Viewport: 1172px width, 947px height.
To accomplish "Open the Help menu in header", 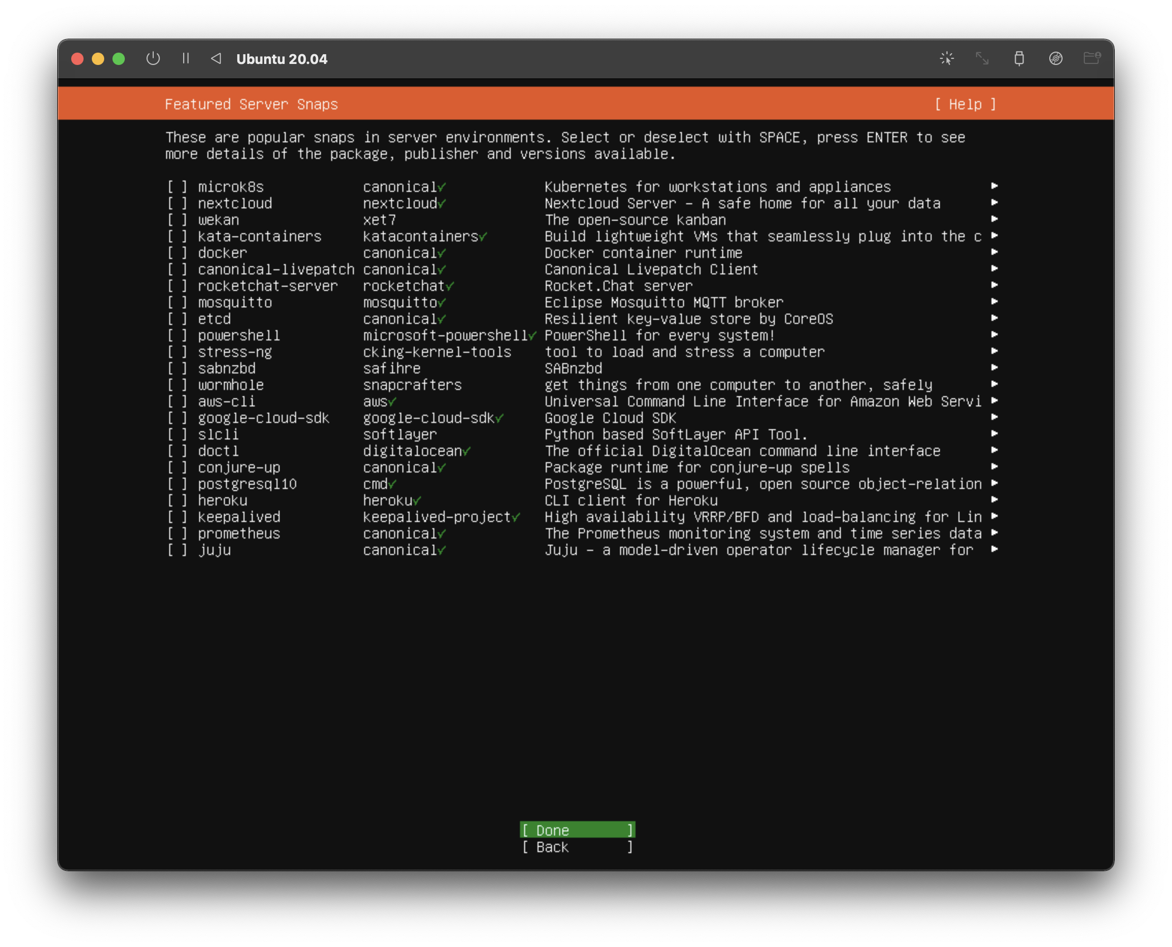I will [x=965, y=104].
